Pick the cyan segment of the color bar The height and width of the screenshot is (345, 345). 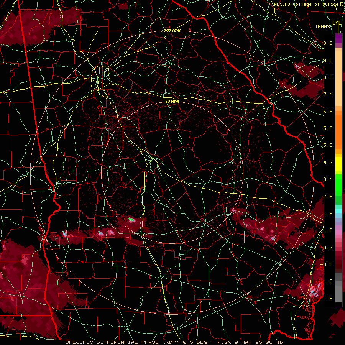click(338, 211)
